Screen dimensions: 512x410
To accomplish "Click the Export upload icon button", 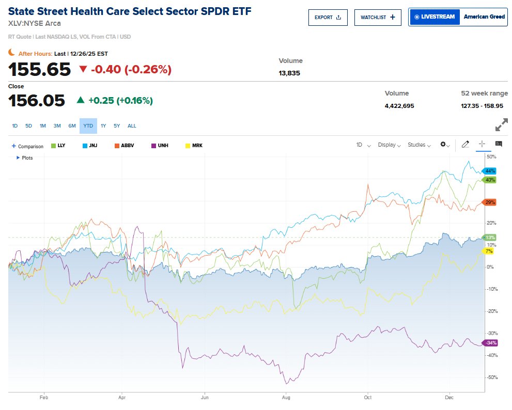I will 328,17.
